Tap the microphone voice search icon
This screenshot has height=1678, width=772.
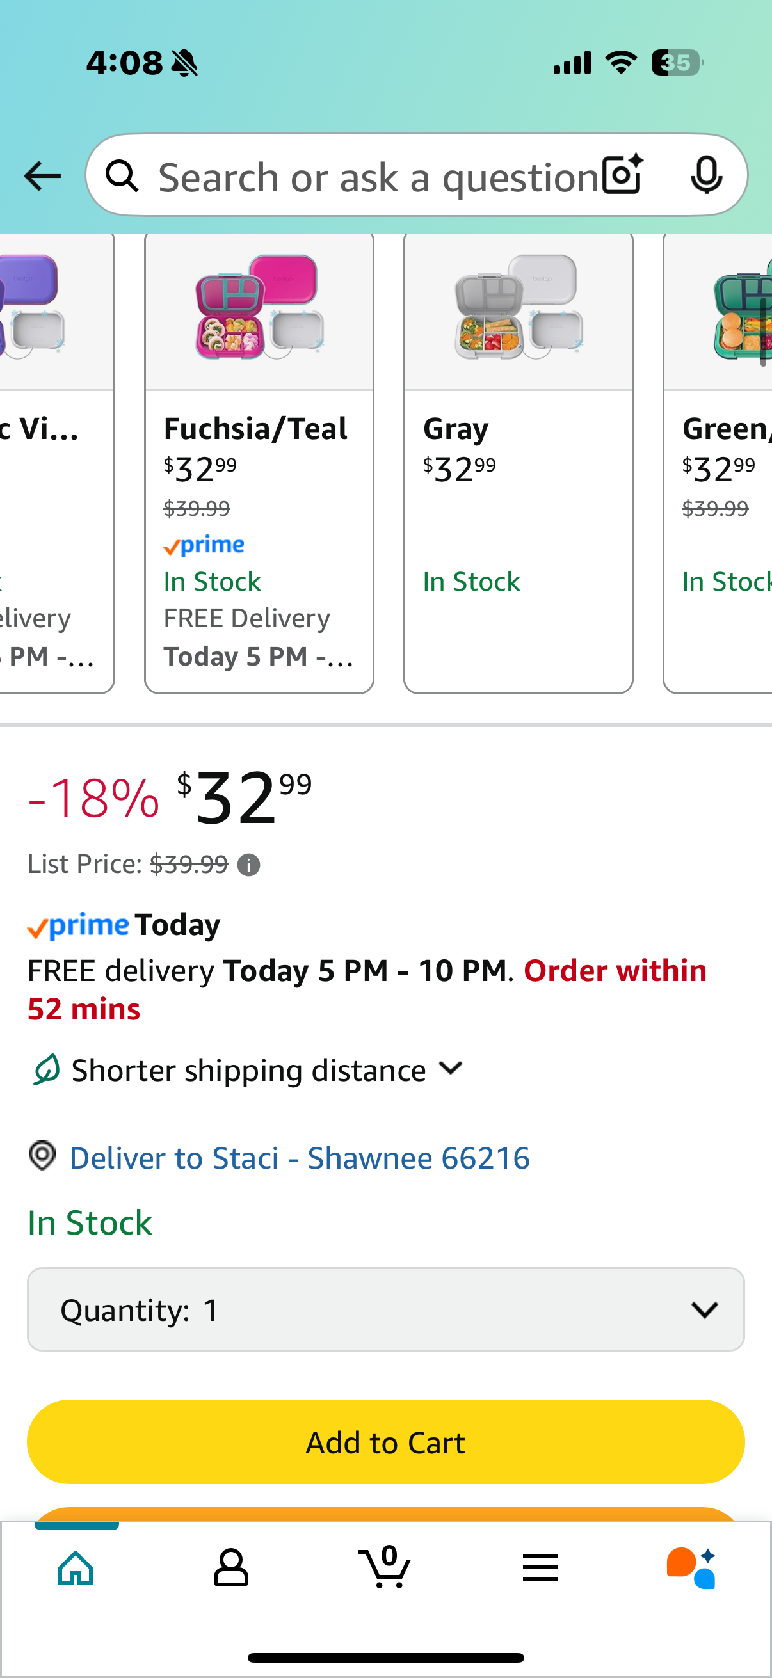(706, 175)
